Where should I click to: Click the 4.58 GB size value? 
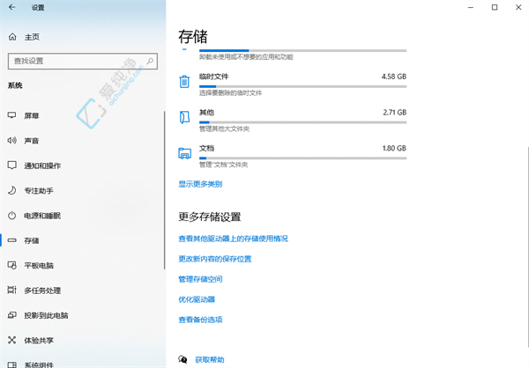394,77
